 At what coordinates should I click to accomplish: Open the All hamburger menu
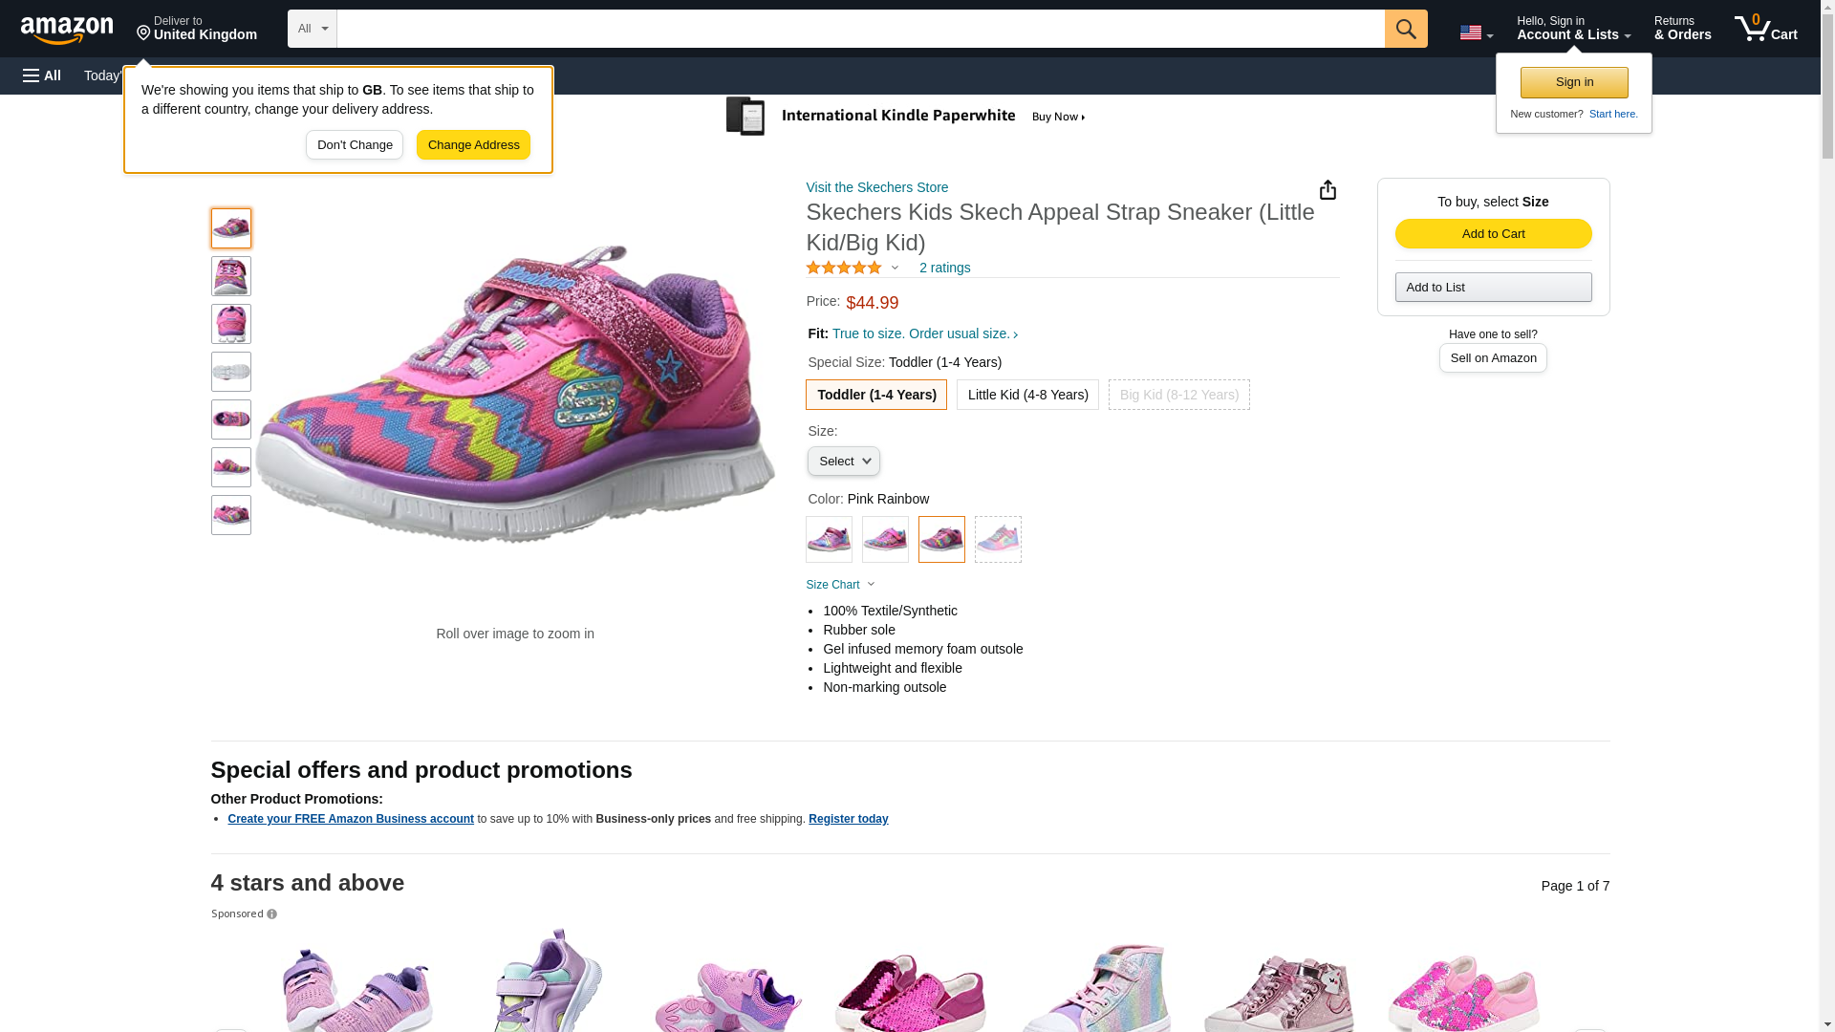point(42,75)
